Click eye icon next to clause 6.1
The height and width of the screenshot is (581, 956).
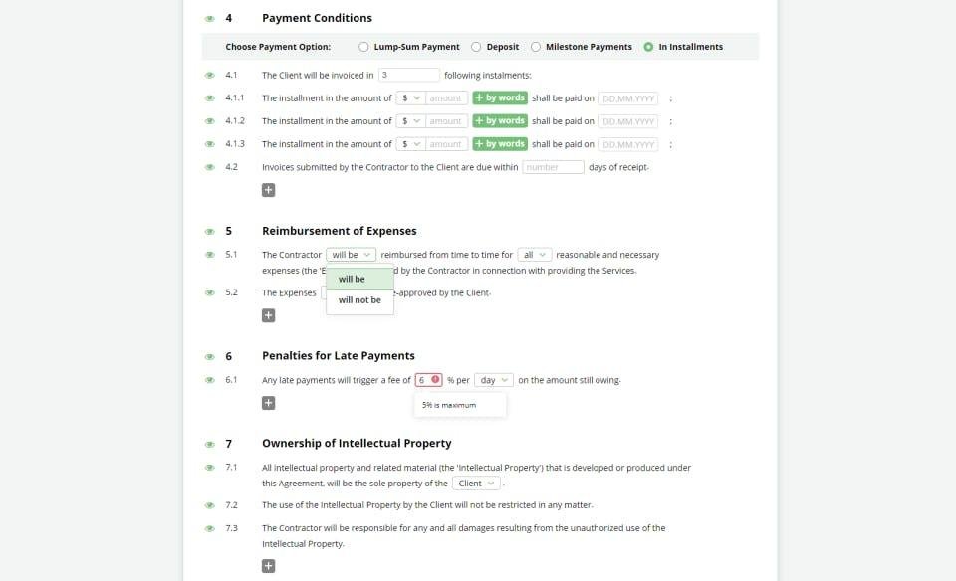(210, 380)
